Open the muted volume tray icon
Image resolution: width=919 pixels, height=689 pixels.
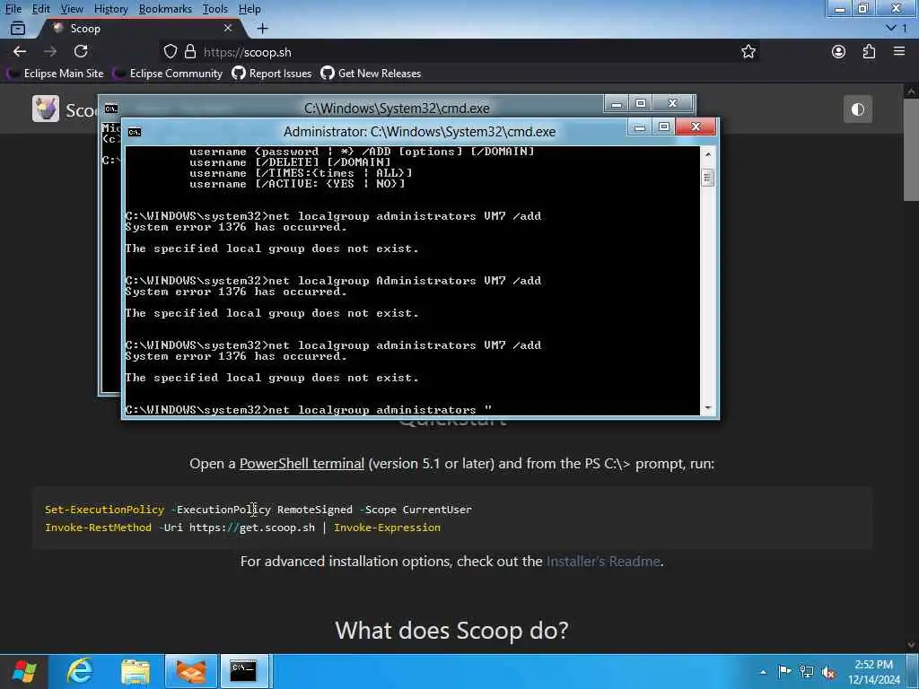click(x=828, y=673)
